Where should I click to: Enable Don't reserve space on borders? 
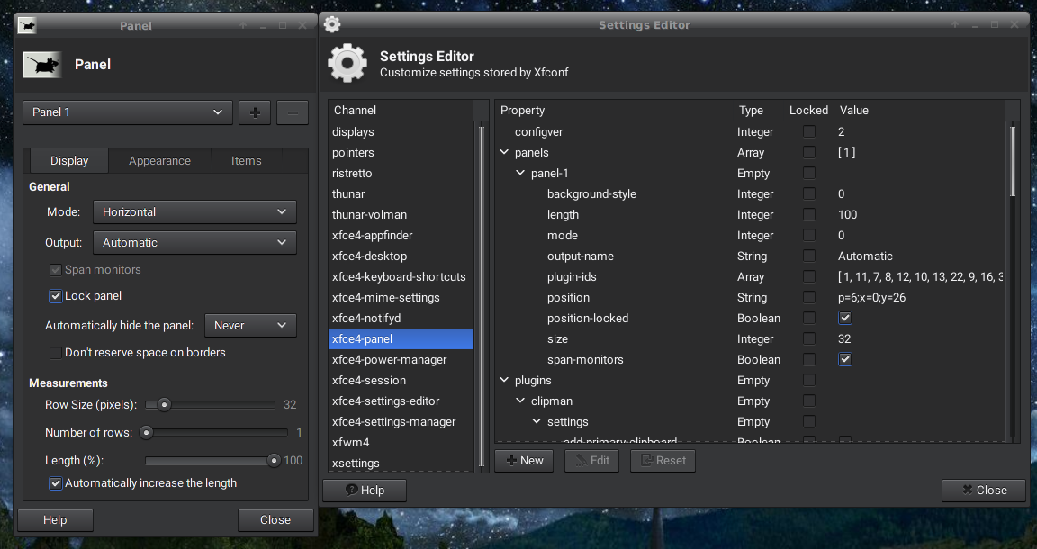(x=56, y=353)
